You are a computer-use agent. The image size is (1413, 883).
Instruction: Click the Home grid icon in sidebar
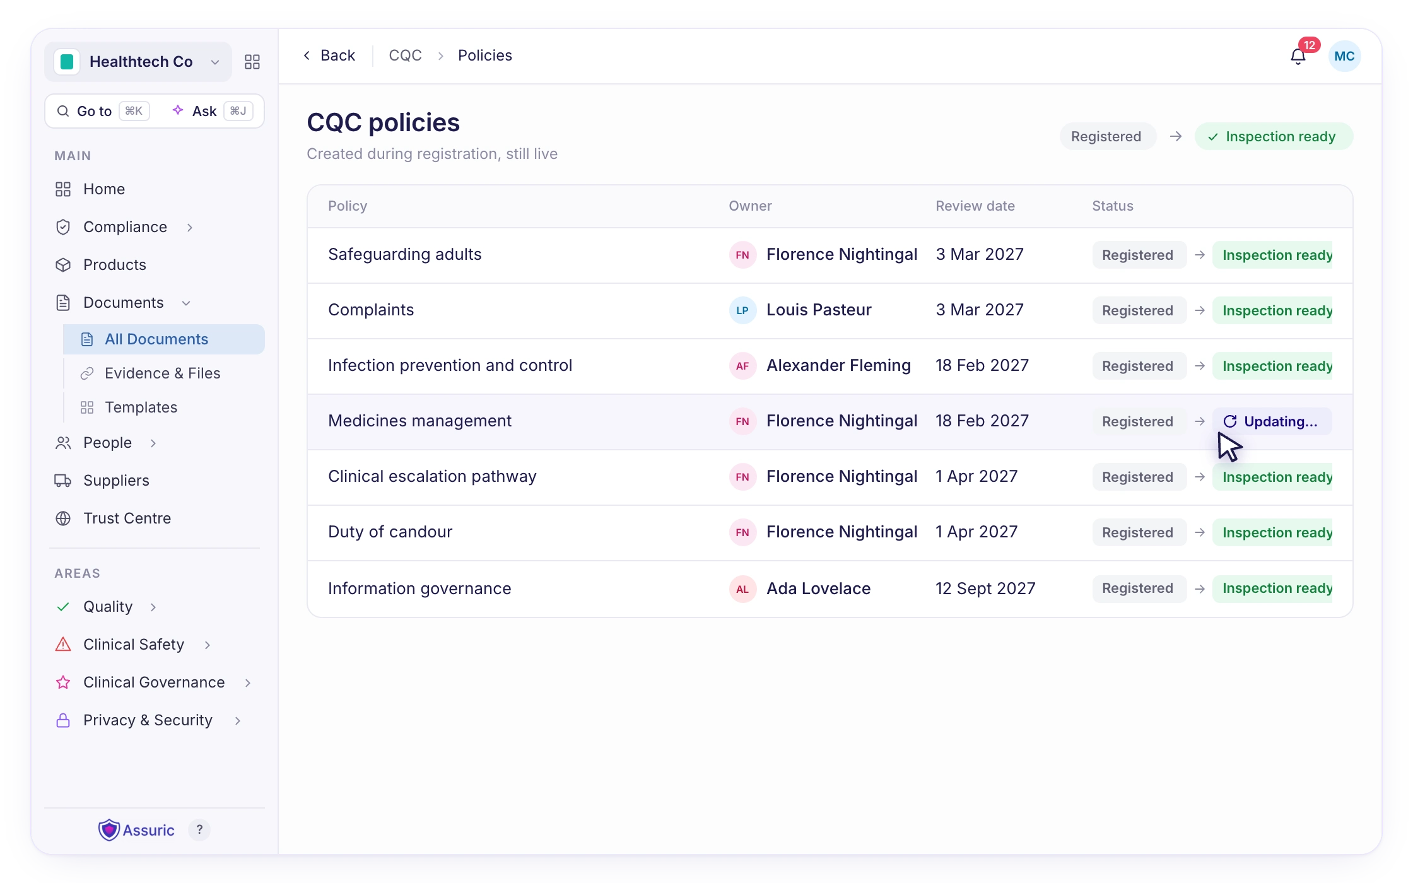point(63,189)
